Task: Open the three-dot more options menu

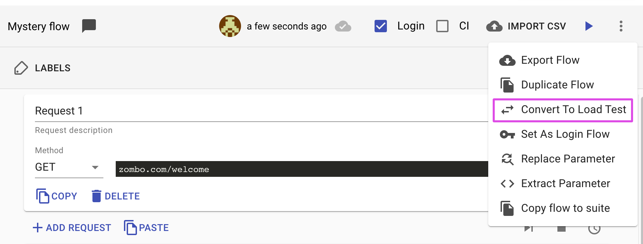Action: pos(621,26)
